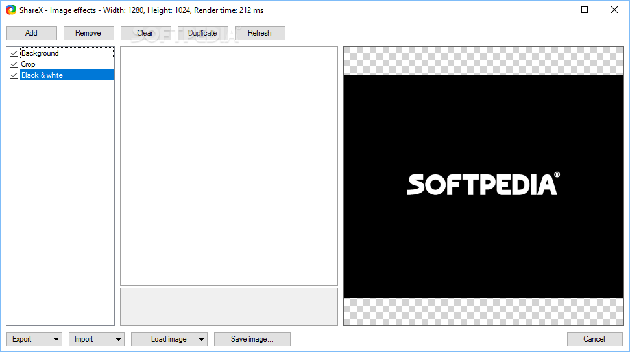This screenshot has height=352, width=630.
Task: Disable the Black & white effect checkbox
Action: coord(14,75)
